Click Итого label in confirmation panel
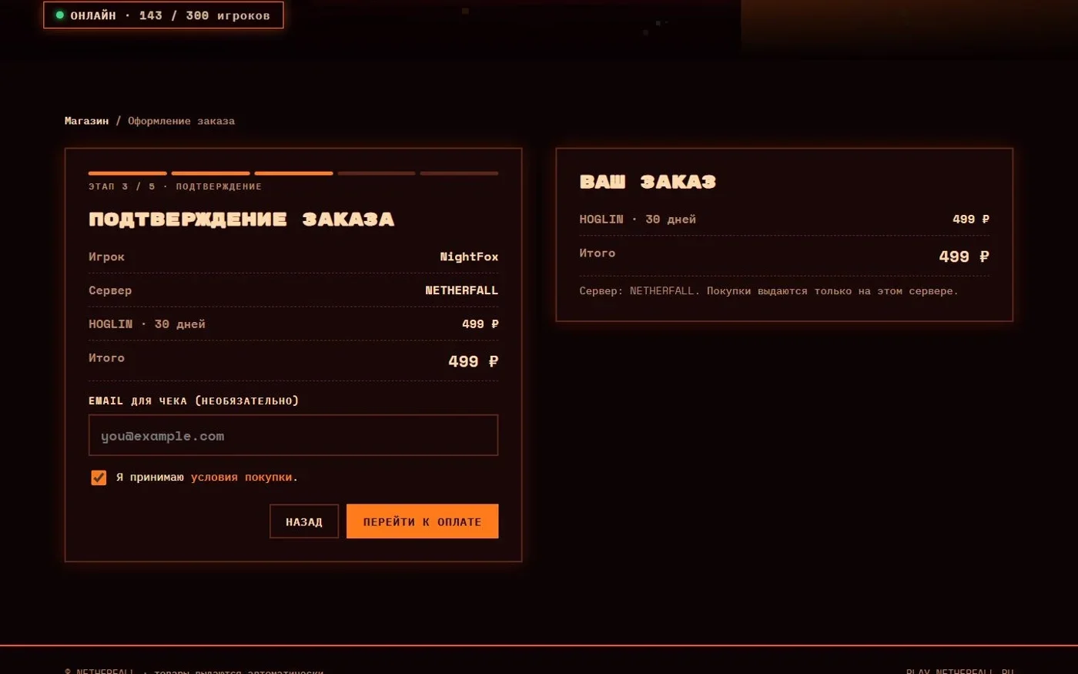 [106, 358]
